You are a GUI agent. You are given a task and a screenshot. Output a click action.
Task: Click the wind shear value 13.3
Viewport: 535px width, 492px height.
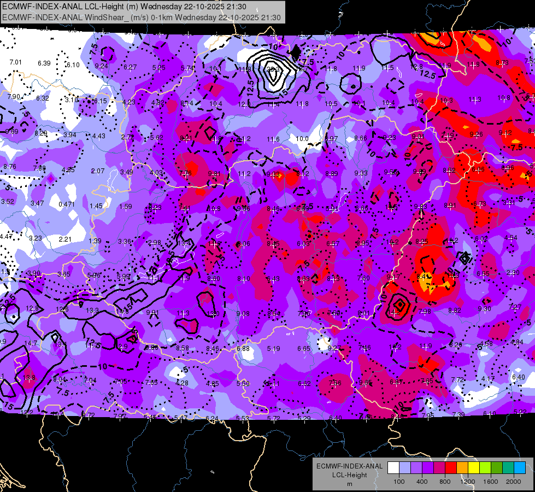[x=92, y=311]
